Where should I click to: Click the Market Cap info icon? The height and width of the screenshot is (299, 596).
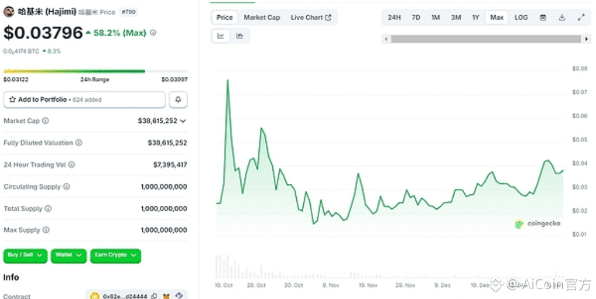pyautogui.click(x=45, y=121)
